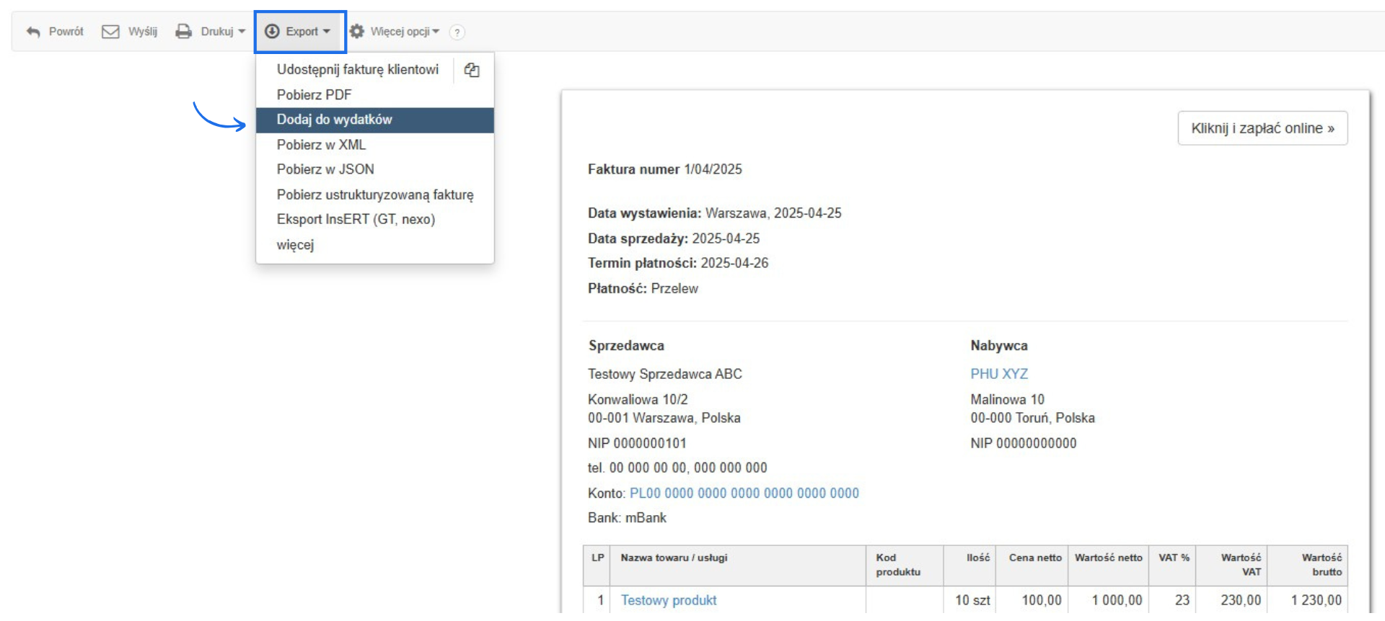Click the Export download circle icon
Image resolution: width=1385 pixels, height=621 pixels.
(272, 32)
